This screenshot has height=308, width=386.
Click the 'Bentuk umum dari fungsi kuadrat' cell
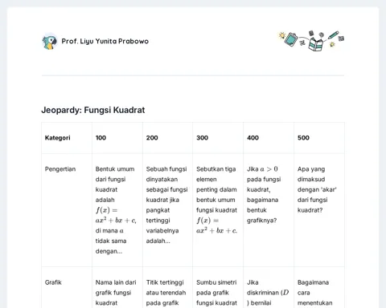click(x=117, y=210)
